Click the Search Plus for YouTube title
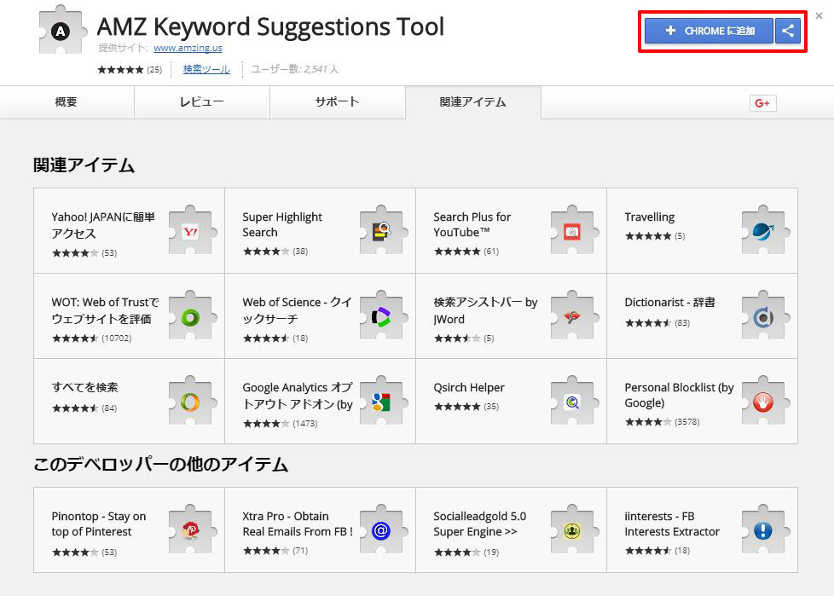This screenshot has width=834, height=596. (472, 224)
